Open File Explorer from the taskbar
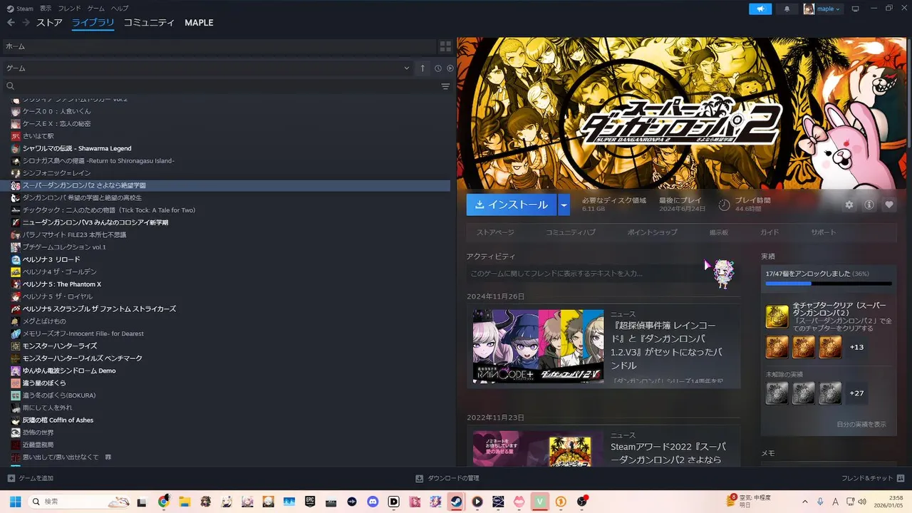The image size is (912, 513). tap(185, 502)
